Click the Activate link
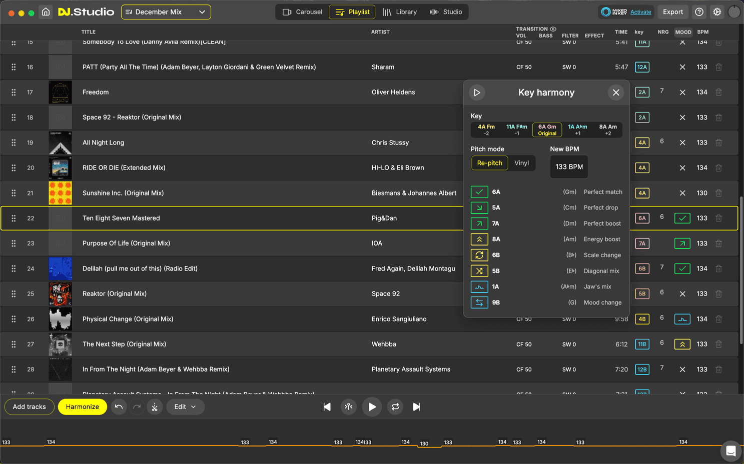 click(640, 12)
